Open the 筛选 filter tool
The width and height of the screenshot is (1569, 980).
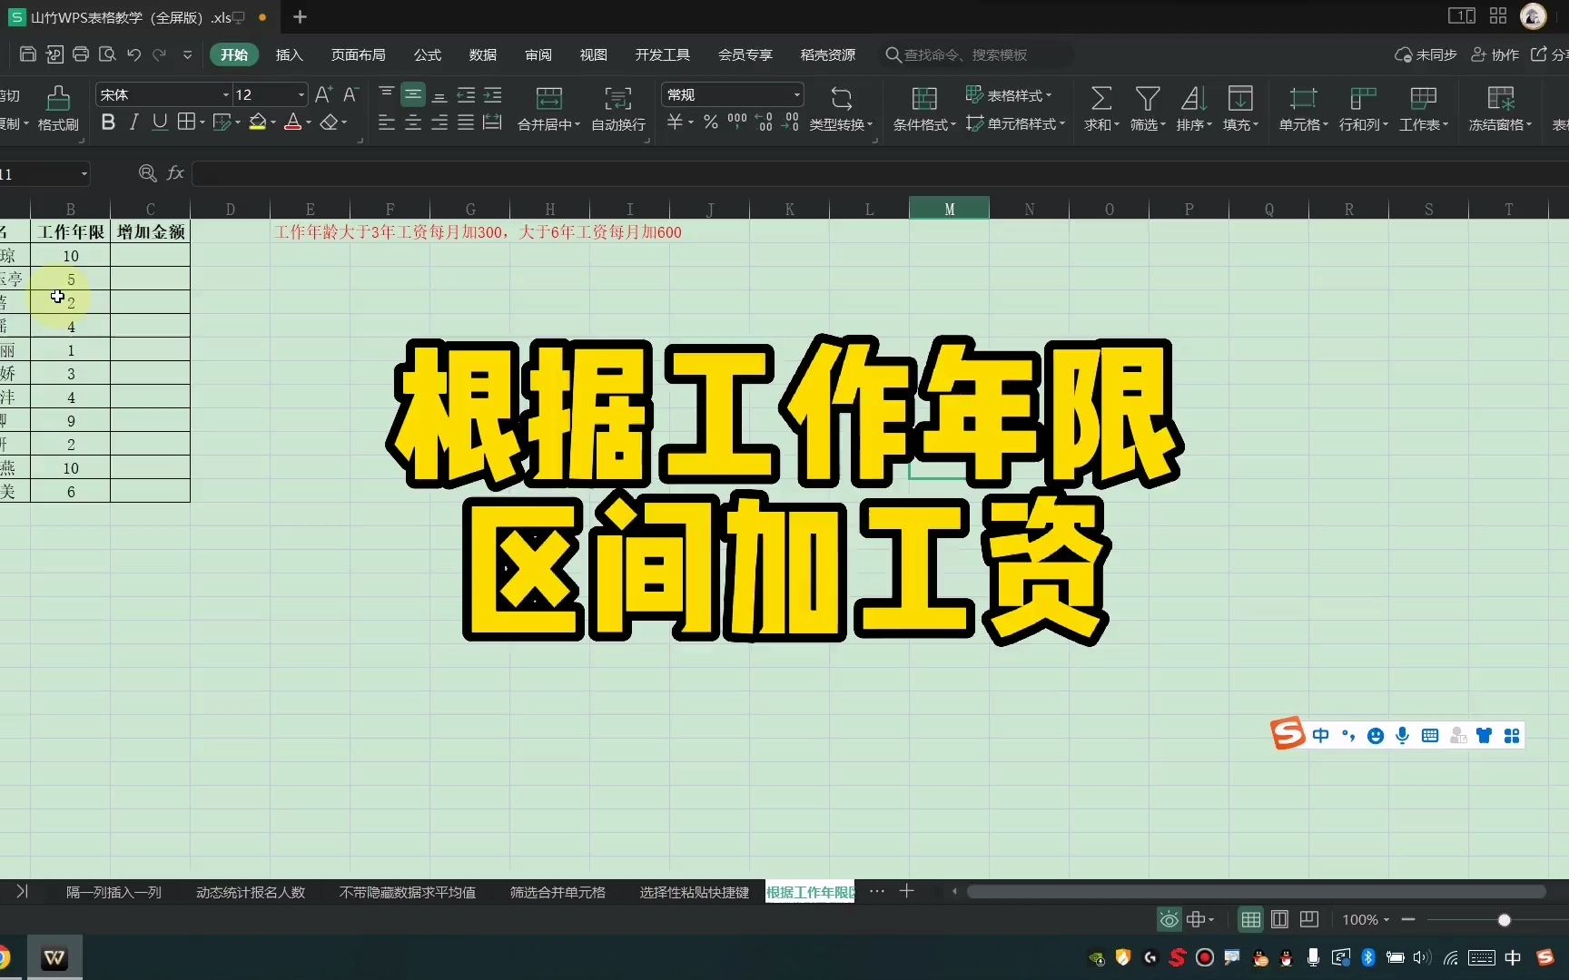pyautogui.click(x=1147, y=109)
